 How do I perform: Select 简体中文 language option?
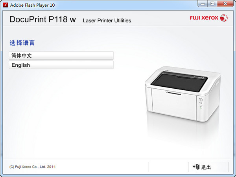[x=61, y=56]
